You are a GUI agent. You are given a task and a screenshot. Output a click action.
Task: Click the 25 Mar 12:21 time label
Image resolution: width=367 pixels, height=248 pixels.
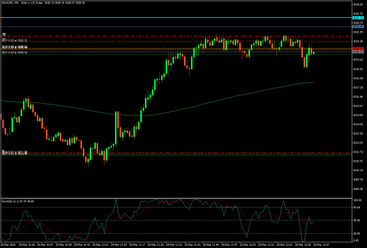tap(285, 244)
